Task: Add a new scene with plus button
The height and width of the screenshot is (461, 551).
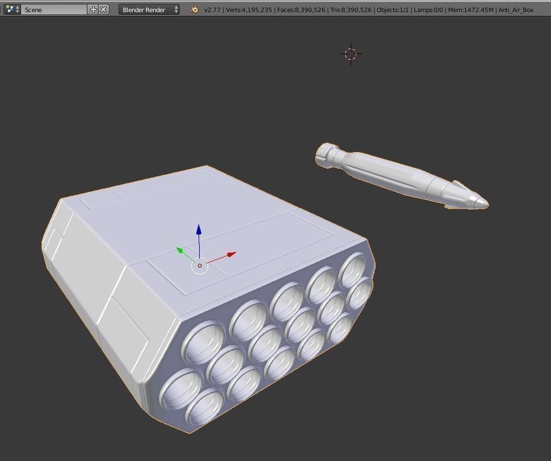Action: point(93,9)
